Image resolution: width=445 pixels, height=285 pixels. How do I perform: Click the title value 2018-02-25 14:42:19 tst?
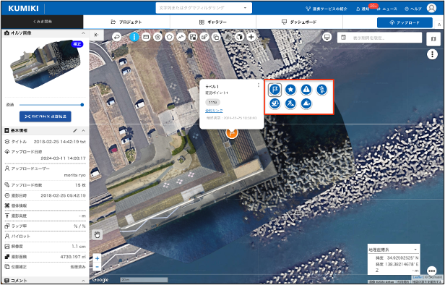tap(59, 142)
